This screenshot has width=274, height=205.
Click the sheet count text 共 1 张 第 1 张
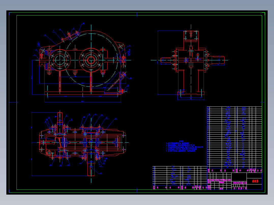pos(240,189)
